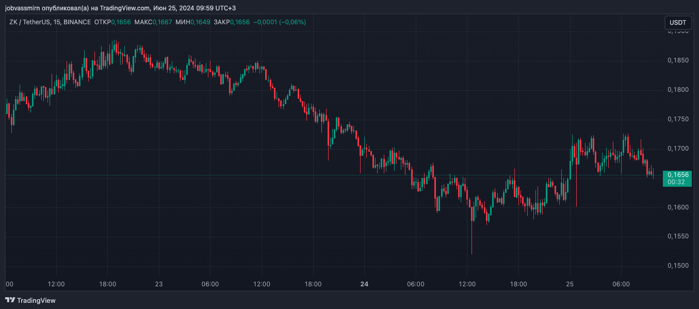Click the 0,1850 price scale label
699x309 pixels.
(677, 61)
